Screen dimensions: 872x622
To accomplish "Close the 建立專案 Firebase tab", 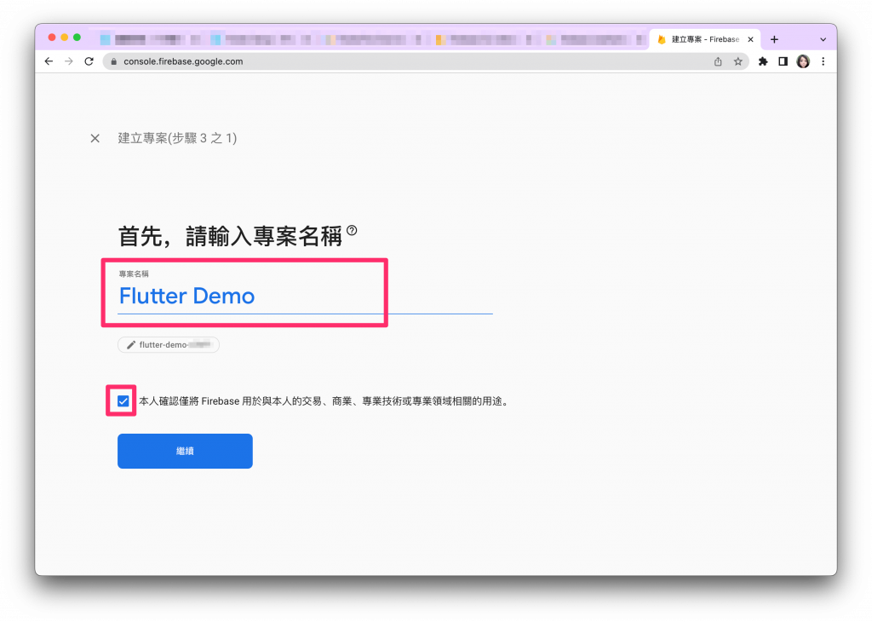I will (x=750, y=39).
